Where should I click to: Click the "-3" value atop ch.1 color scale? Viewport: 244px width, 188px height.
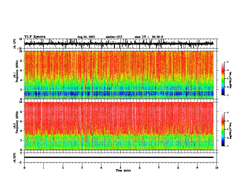pos(227,62)
